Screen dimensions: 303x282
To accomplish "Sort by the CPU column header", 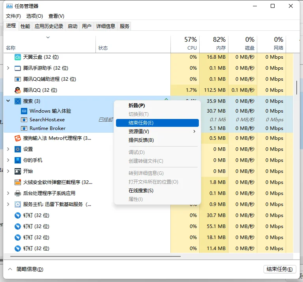I will click(x=185, y=44).
